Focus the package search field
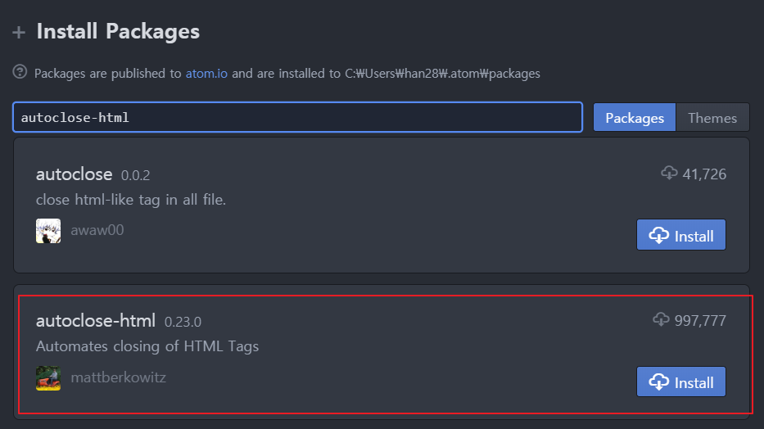764x429 pixels. pos(298,117)
